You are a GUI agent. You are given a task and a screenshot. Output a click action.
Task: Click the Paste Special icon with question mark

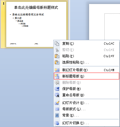coord(57,62)
